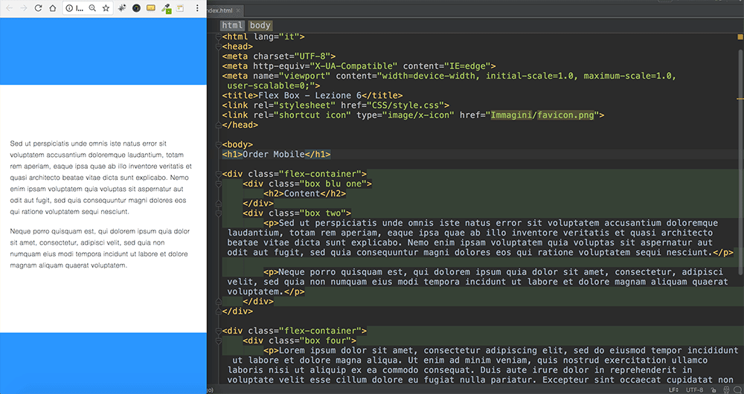This screenshot has height=394, width=744.
Task: Open the yellow ruler extension
Action: 151,8
